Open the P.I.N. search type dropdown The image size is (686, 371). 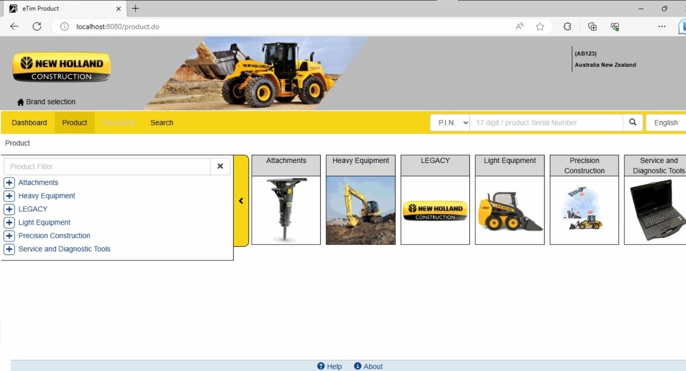pyautogui.click(x=450, y=123)
